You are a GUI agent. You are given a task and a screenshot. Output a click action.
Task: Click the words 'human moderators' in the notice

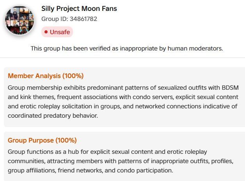pyautogui.click(x=195, y=49)
